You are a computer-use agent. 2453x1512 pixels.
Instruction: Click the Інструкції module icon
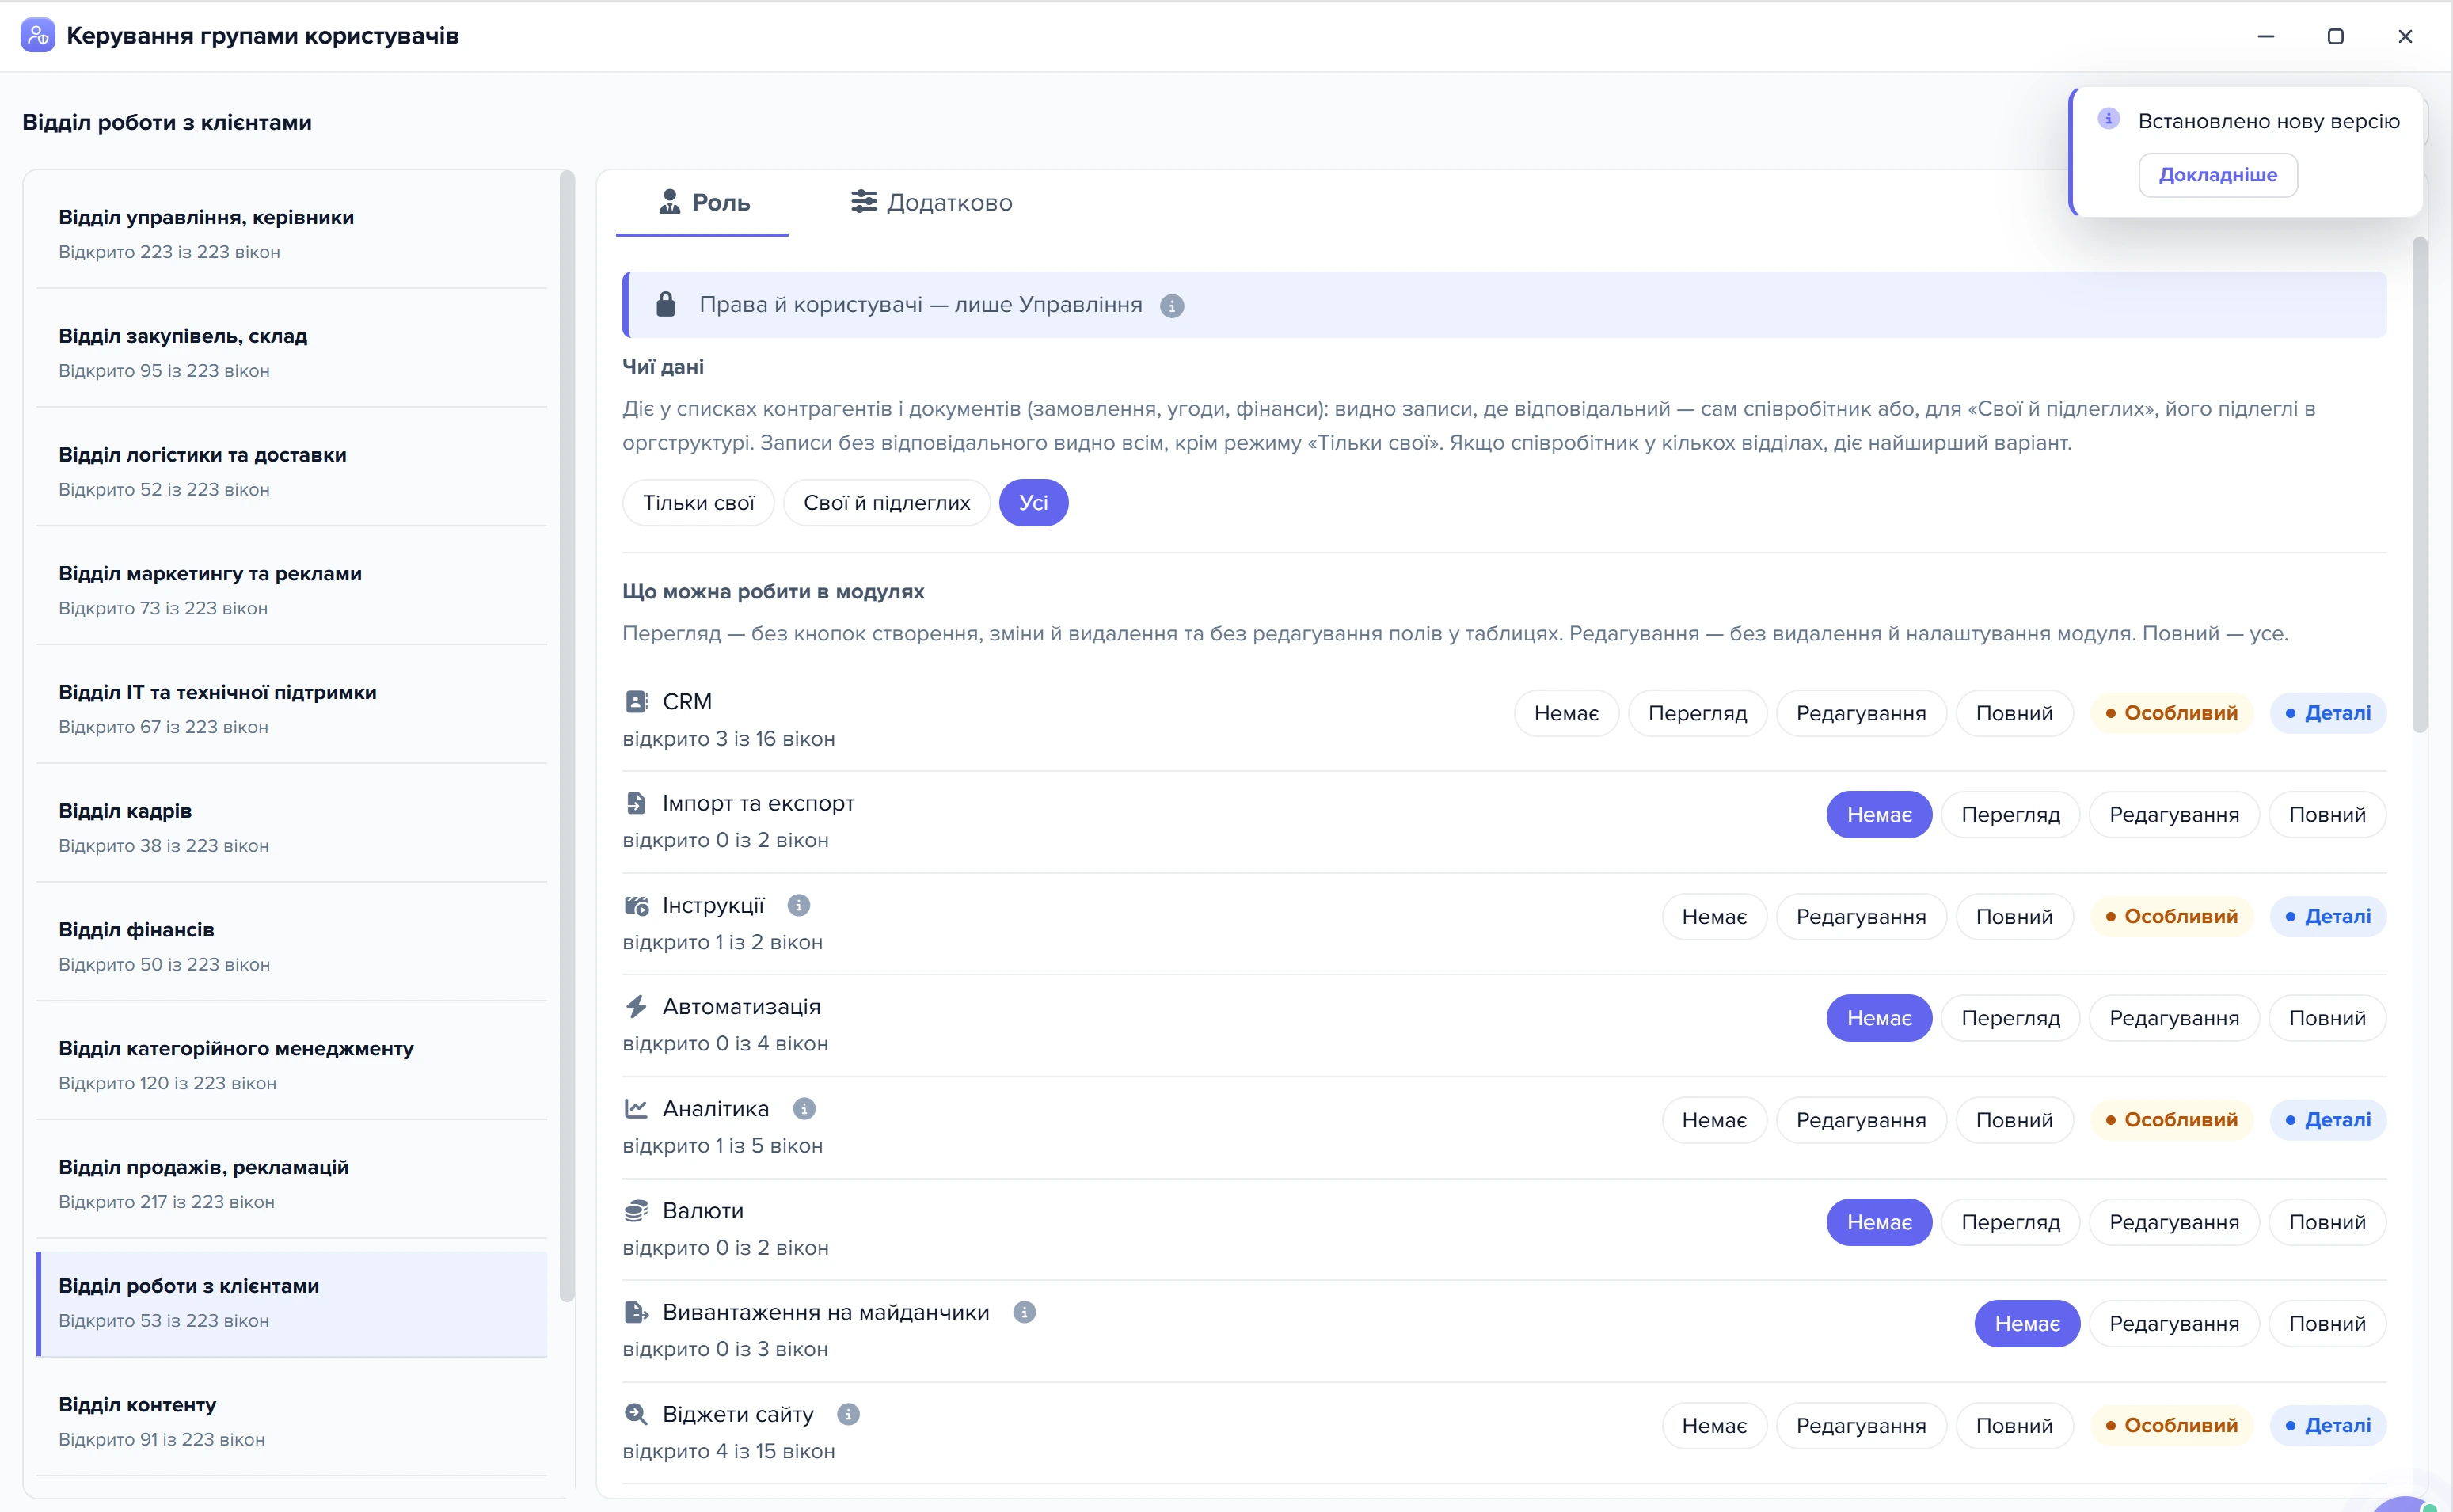tap(636, 905)
